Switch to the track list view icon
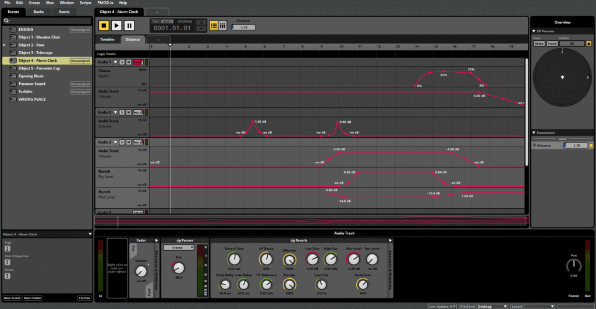Viewport: 596px width, 309px height. (214, 26)
